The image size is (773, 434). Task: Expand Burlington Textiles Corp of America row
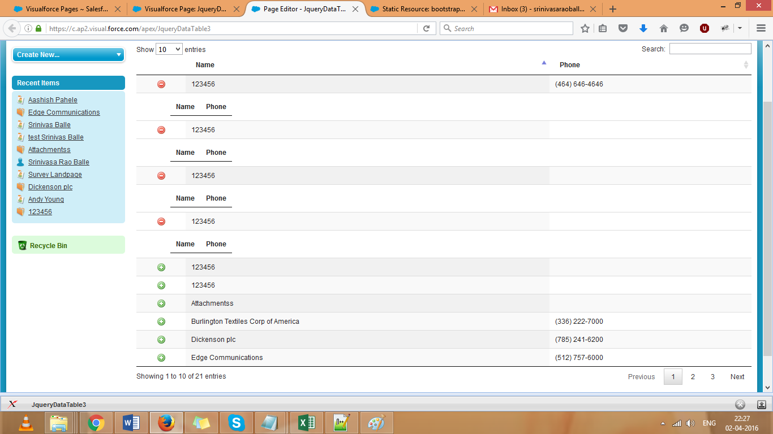click(x=161, y=321)
